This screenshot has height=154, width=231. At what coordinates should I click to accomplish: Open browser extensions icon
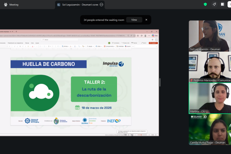pyautogui.click(x=142, y=36)
